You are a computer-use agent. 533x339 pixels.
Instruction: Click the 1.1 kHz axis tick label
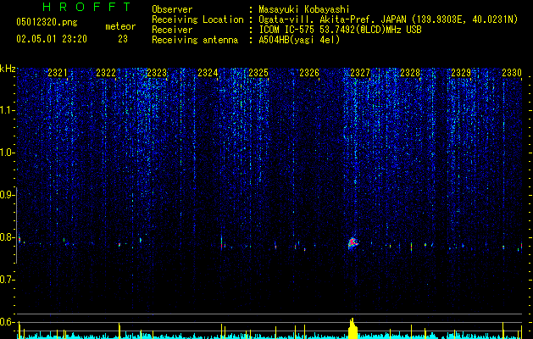[7, 110]
